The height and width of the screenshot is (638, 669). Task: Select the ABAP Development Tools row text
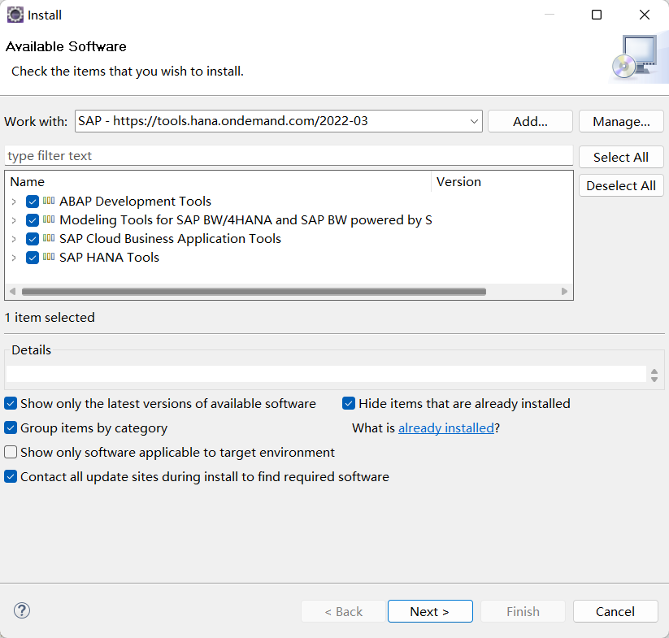[135, 202]
